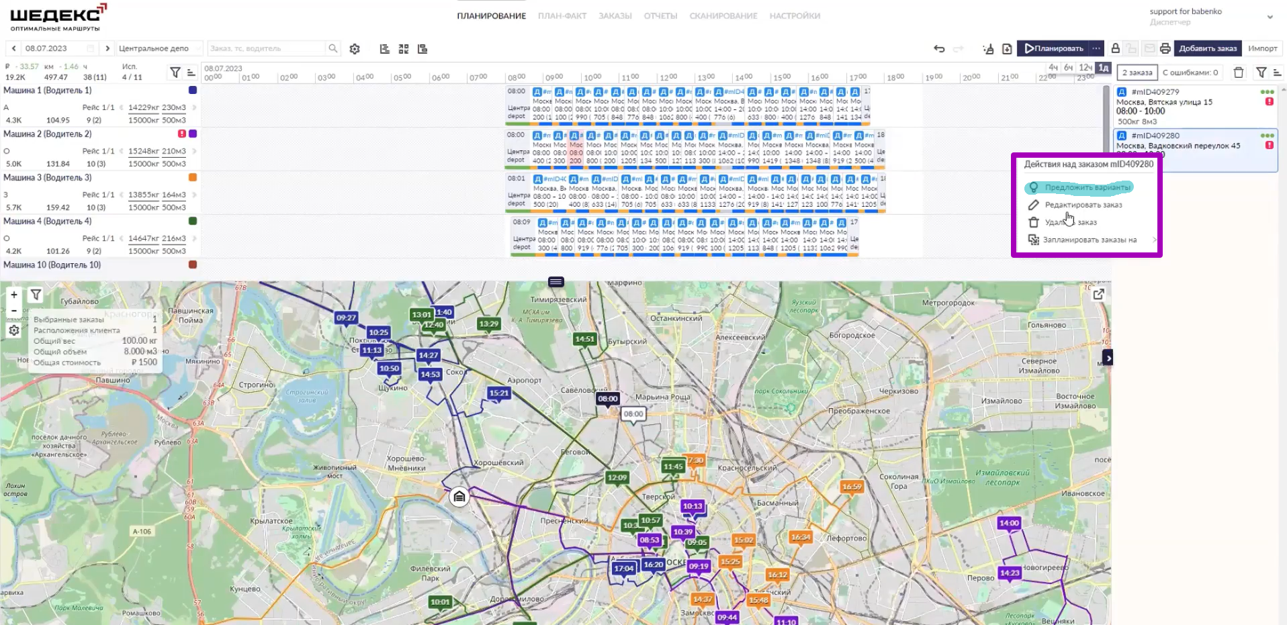Open the ОТЧЕТЫ tab
This screenshot has height=625, width=1287.
point(660,16)
